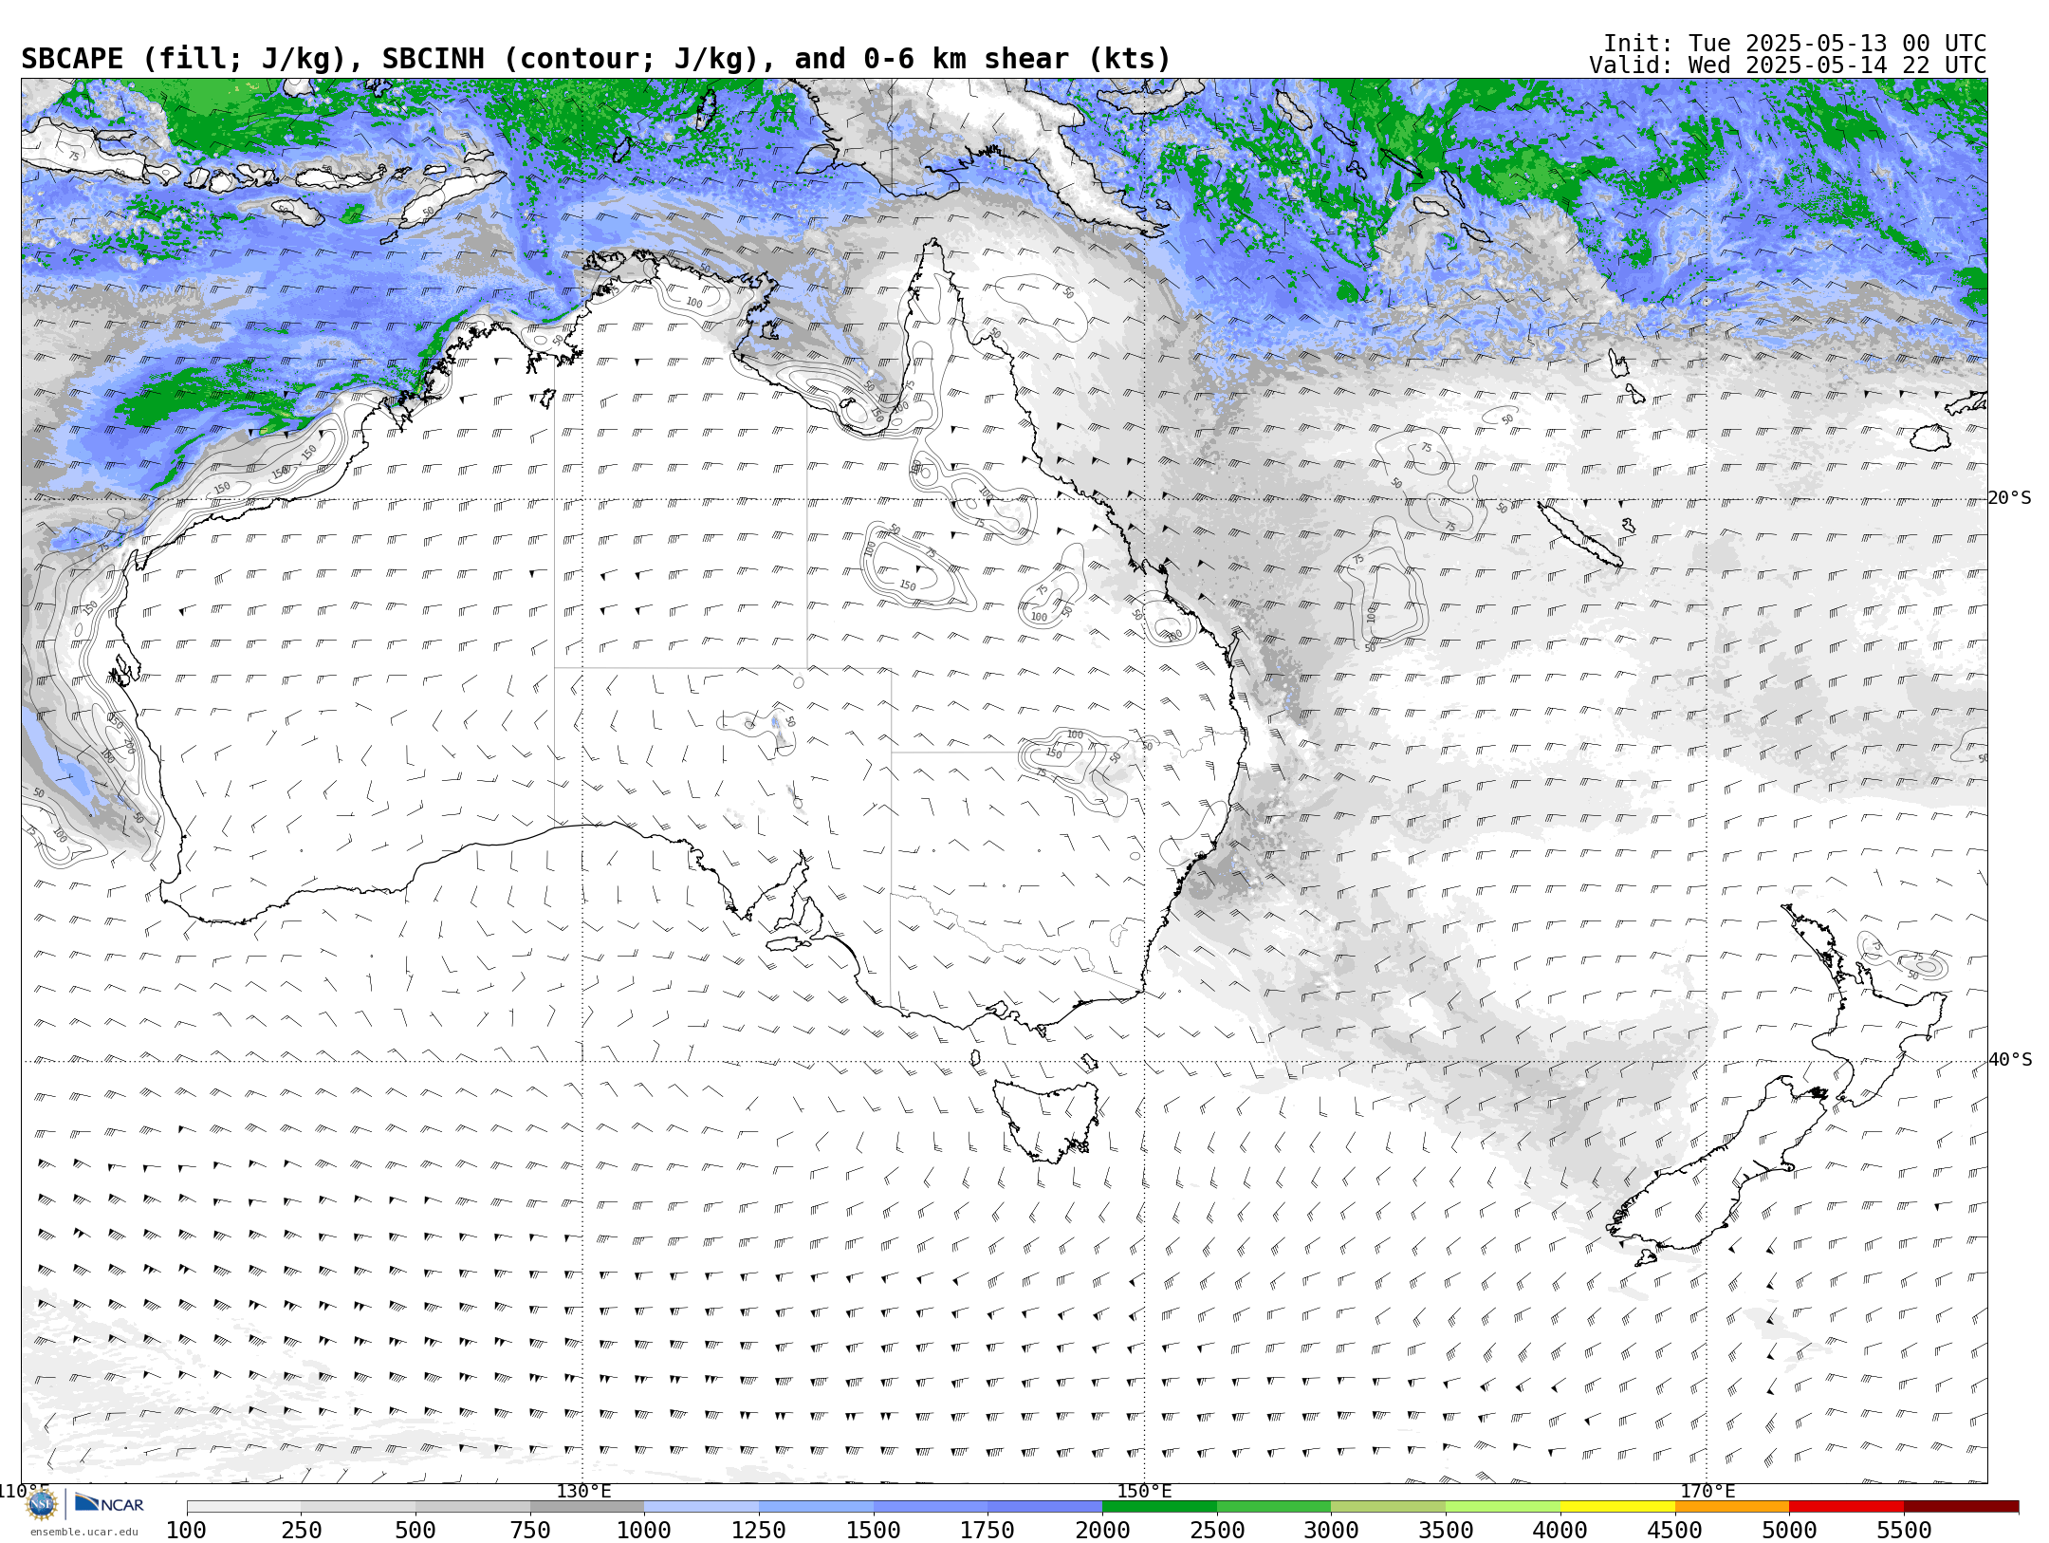This screenshot has width=2049, height=1543.
Task: Pick the pale blue 1000–1250 colorbar swatch
Action: 702,1507
